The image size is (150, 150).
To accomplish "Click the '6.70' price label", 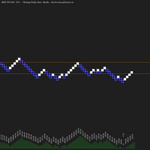I will click(123, 135).
